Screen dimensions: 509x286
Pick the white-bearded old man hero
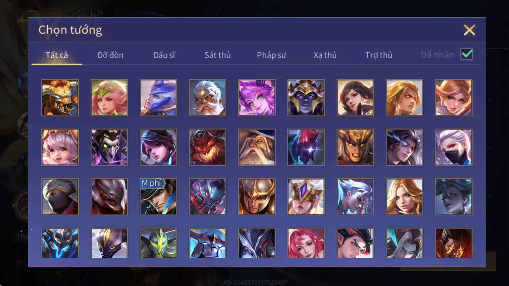[208, 98]
